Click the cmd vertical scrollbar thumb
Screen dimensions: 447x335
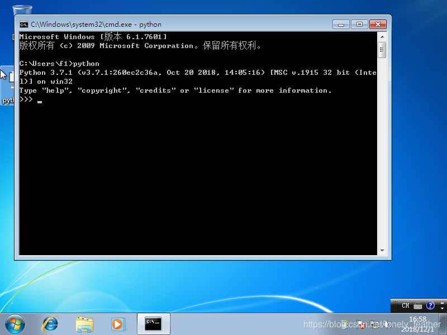382,50
